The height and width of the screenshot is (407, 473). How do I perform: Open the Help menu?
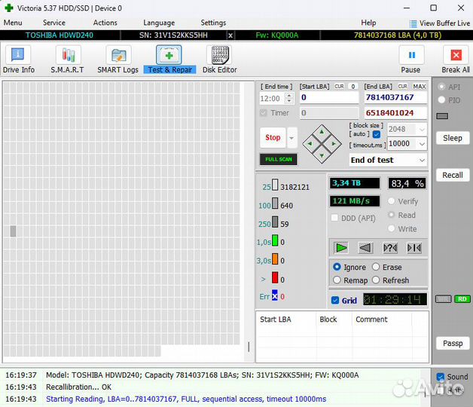(x=368, y=23)
